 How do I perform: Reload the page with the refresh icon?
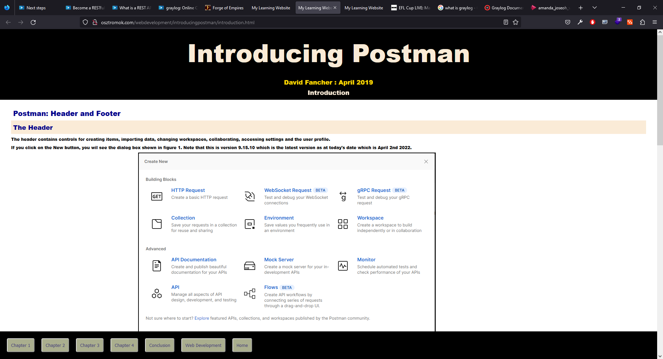click(33, 22)
